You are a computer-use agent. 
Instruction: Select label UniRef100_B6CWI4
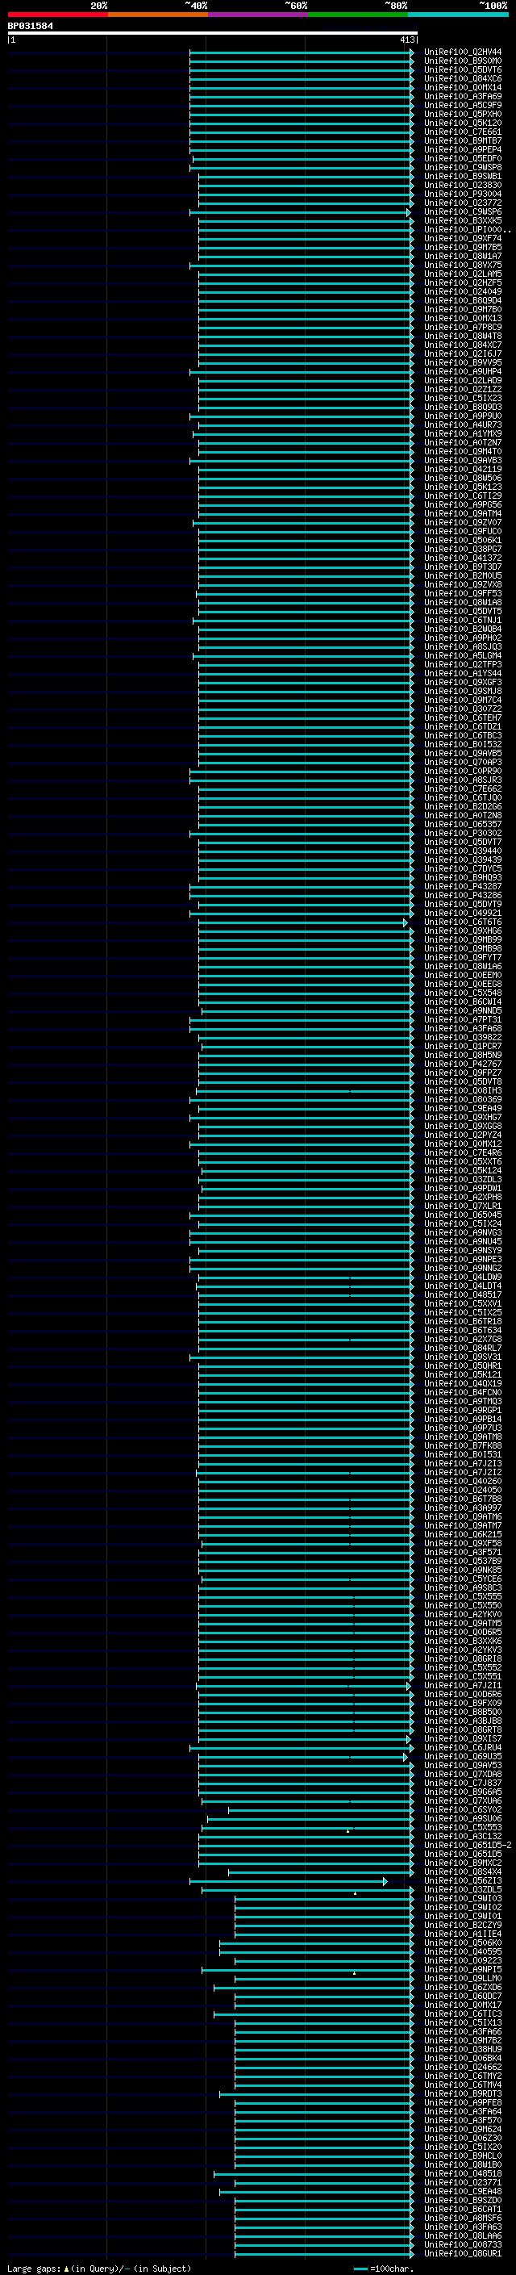(x=463, y=1002)
